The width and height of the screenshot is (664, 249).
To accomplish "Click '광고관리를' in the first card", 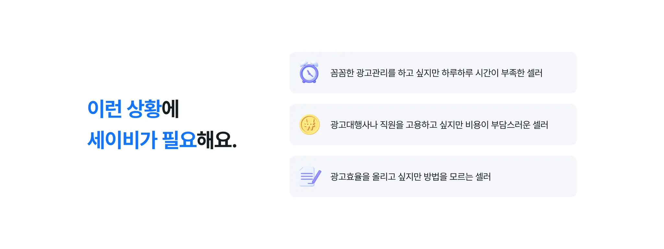I will coord(376,73).
